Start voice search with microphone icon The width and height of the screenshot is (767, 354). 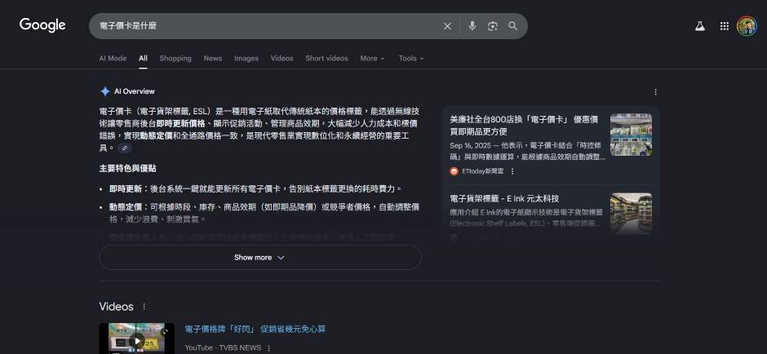click(x=472, y=26)
